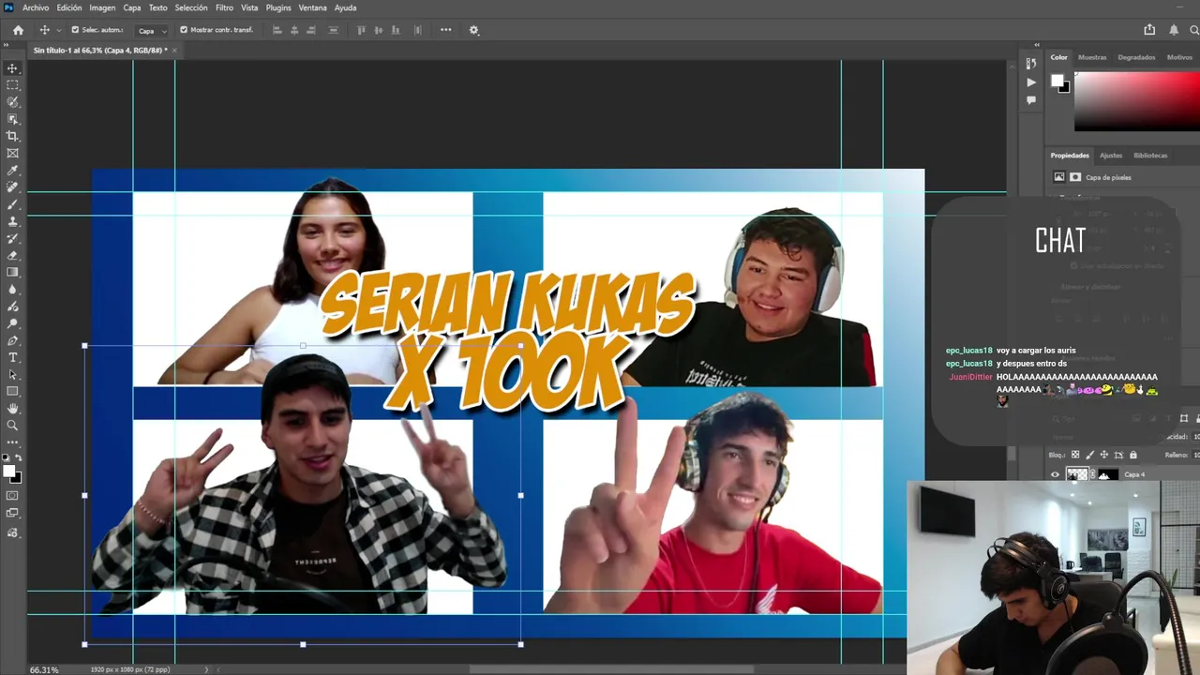Toggle lock position icon
1200x675 pixels.
click(1103, 455)
